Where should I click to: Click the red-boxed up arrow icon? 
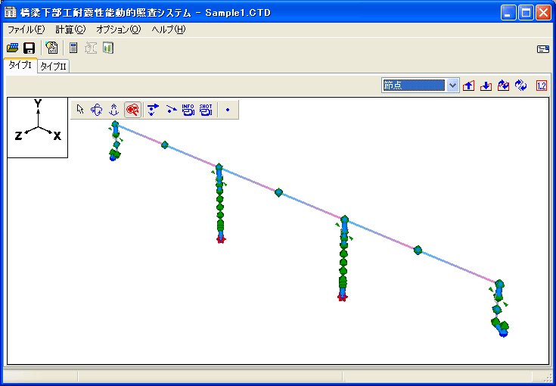(x=469, y=86)
